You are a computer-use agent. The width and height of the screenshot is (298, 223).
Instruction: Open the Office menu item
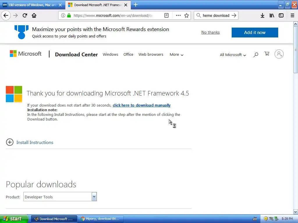click(128, 54)
